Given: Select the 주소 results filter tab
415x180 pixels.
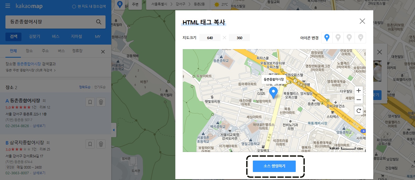Looking at the screenshot, I should [x=45, y=51].
